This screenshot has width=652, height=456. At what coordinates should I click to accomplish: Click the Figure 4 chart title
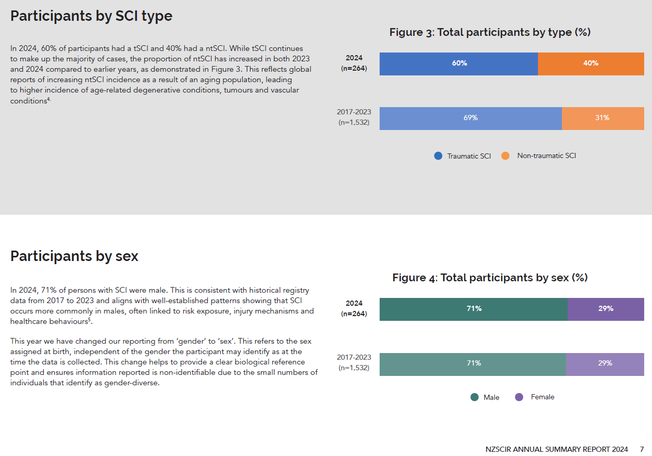coord(490,278)
